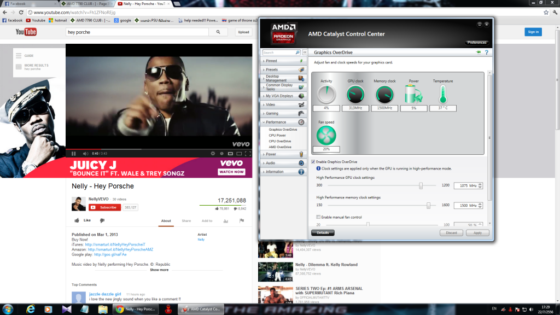
Task: Open Windows Media Player from taskbar
Action: click(48, 310)
